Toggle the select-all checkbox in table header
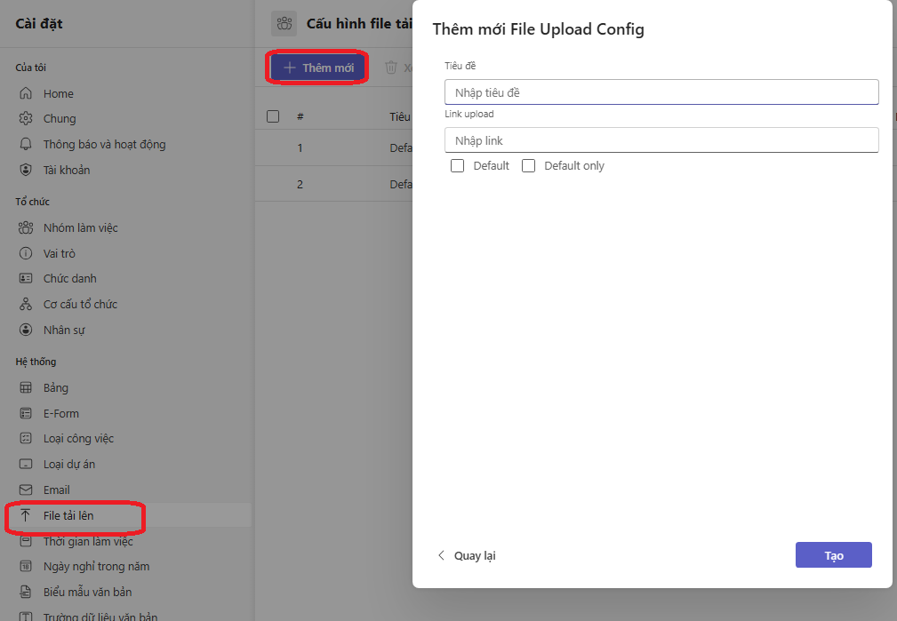Viewport: 897px width, 621px height. (x=273, y=116)
